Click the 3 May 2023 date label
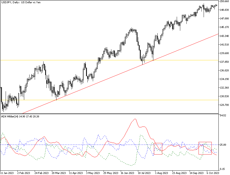The height and width of the screenshot is (175, 230). coord(93,173)
